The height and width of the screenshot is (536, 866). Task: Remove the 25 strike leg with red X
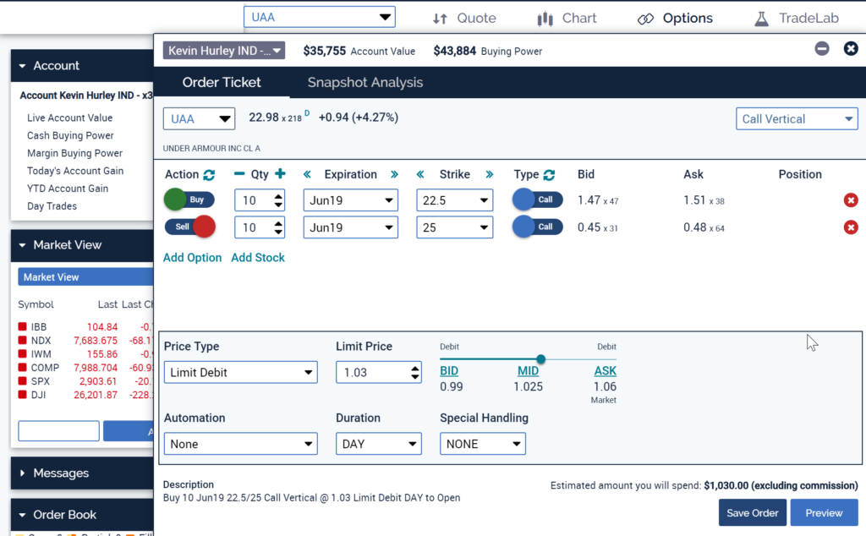(851, 227)
